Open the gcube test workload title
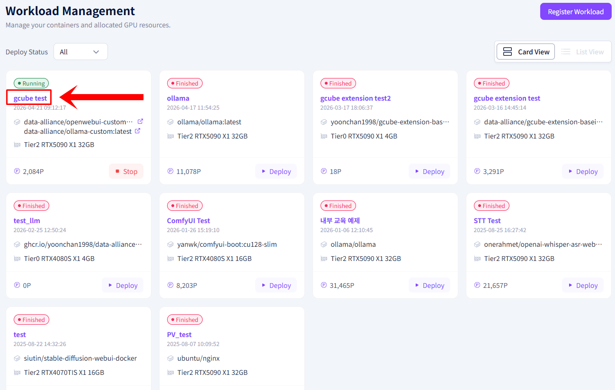This screenshot has height=390, width=615. [30, 98]
